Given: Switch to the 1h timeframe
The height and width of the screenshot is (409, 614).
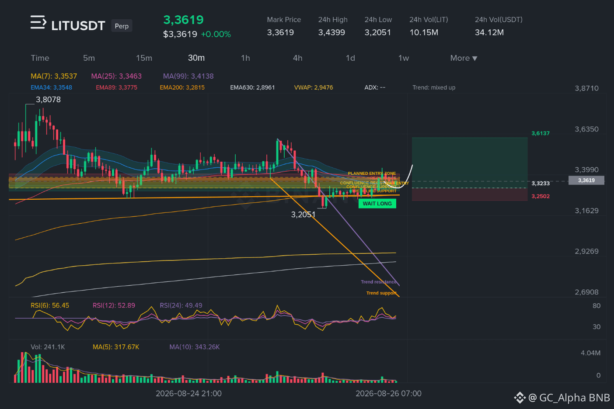Looking at the screenshot, I should (x=245, y=58).
